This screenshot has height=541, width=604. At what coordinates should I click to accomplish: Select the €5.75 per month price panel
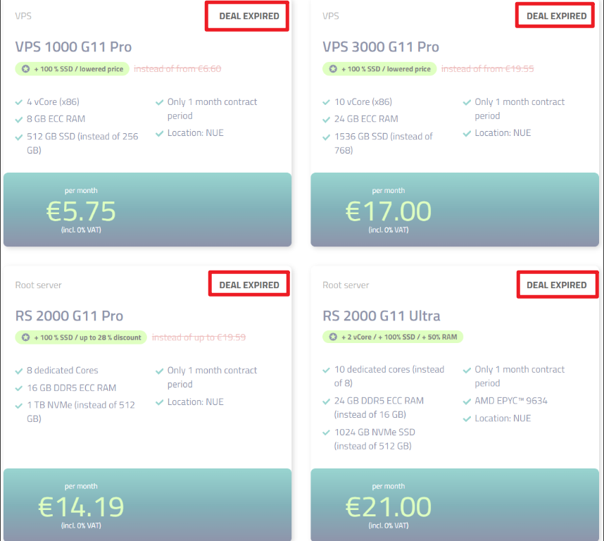point(148,210)
